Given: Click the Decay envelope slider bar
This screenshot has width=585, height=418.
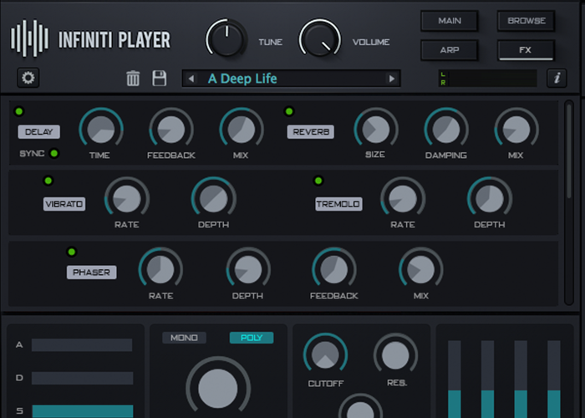Looking at the screenshot, I should point(82,378).
